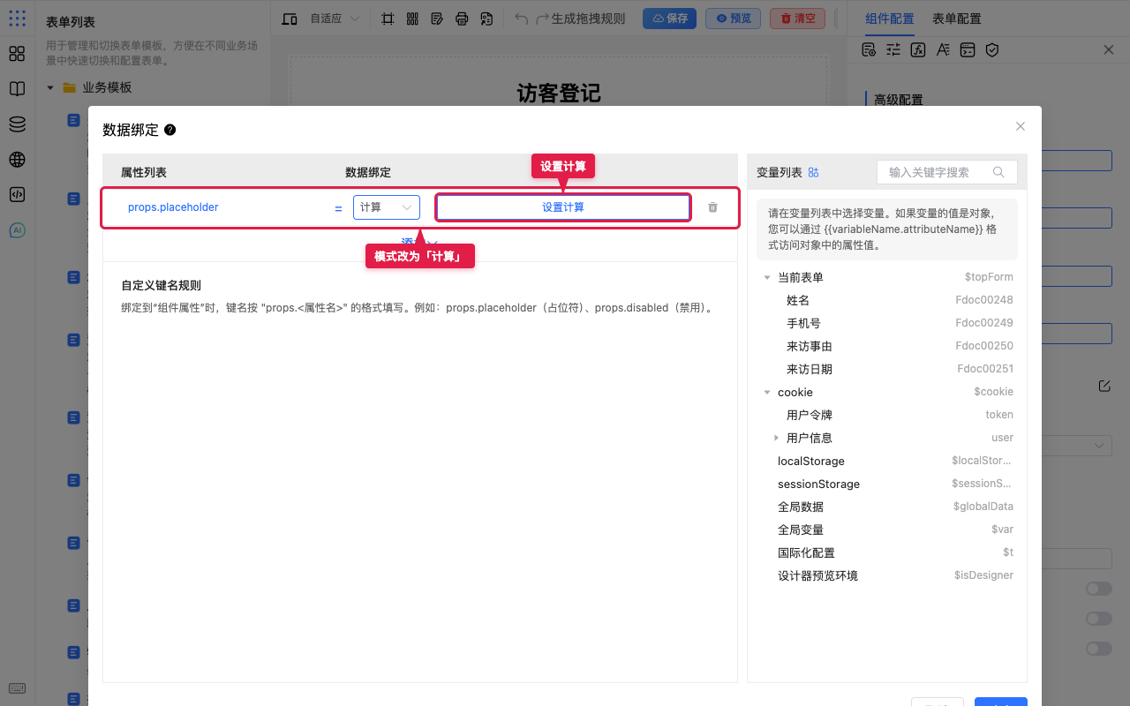Open the four-squares components panel in sidebar
The image size is (1130, 706).
coord(17,54)
